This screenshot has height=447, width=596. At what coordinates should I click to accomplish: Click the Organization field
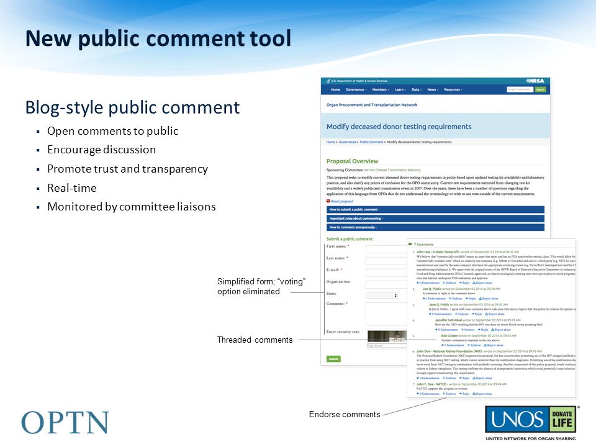(386, 285)
